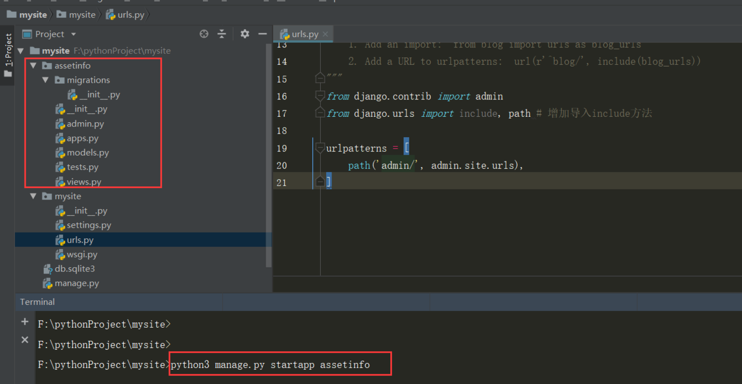Click the collapse all icon in Project panel
This screenshot has width=742, height=384.
click(221, 34)
